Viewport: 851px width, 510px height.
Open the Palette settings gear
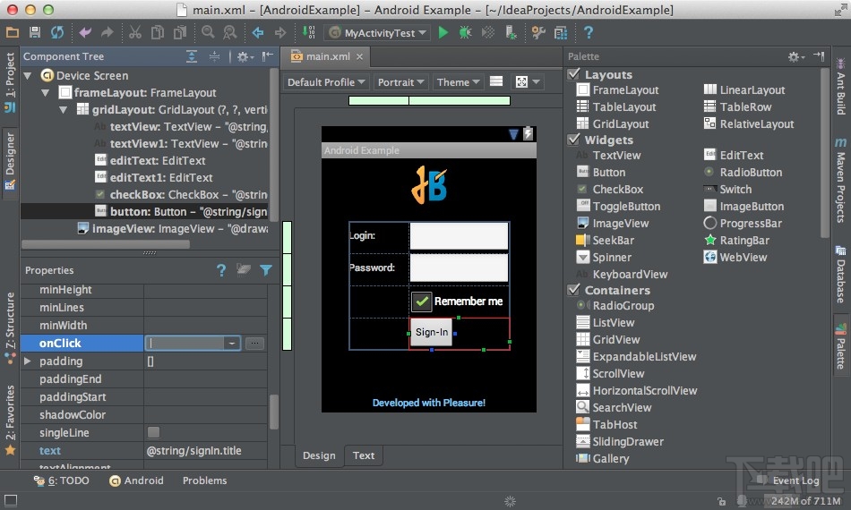coord(793,56)
